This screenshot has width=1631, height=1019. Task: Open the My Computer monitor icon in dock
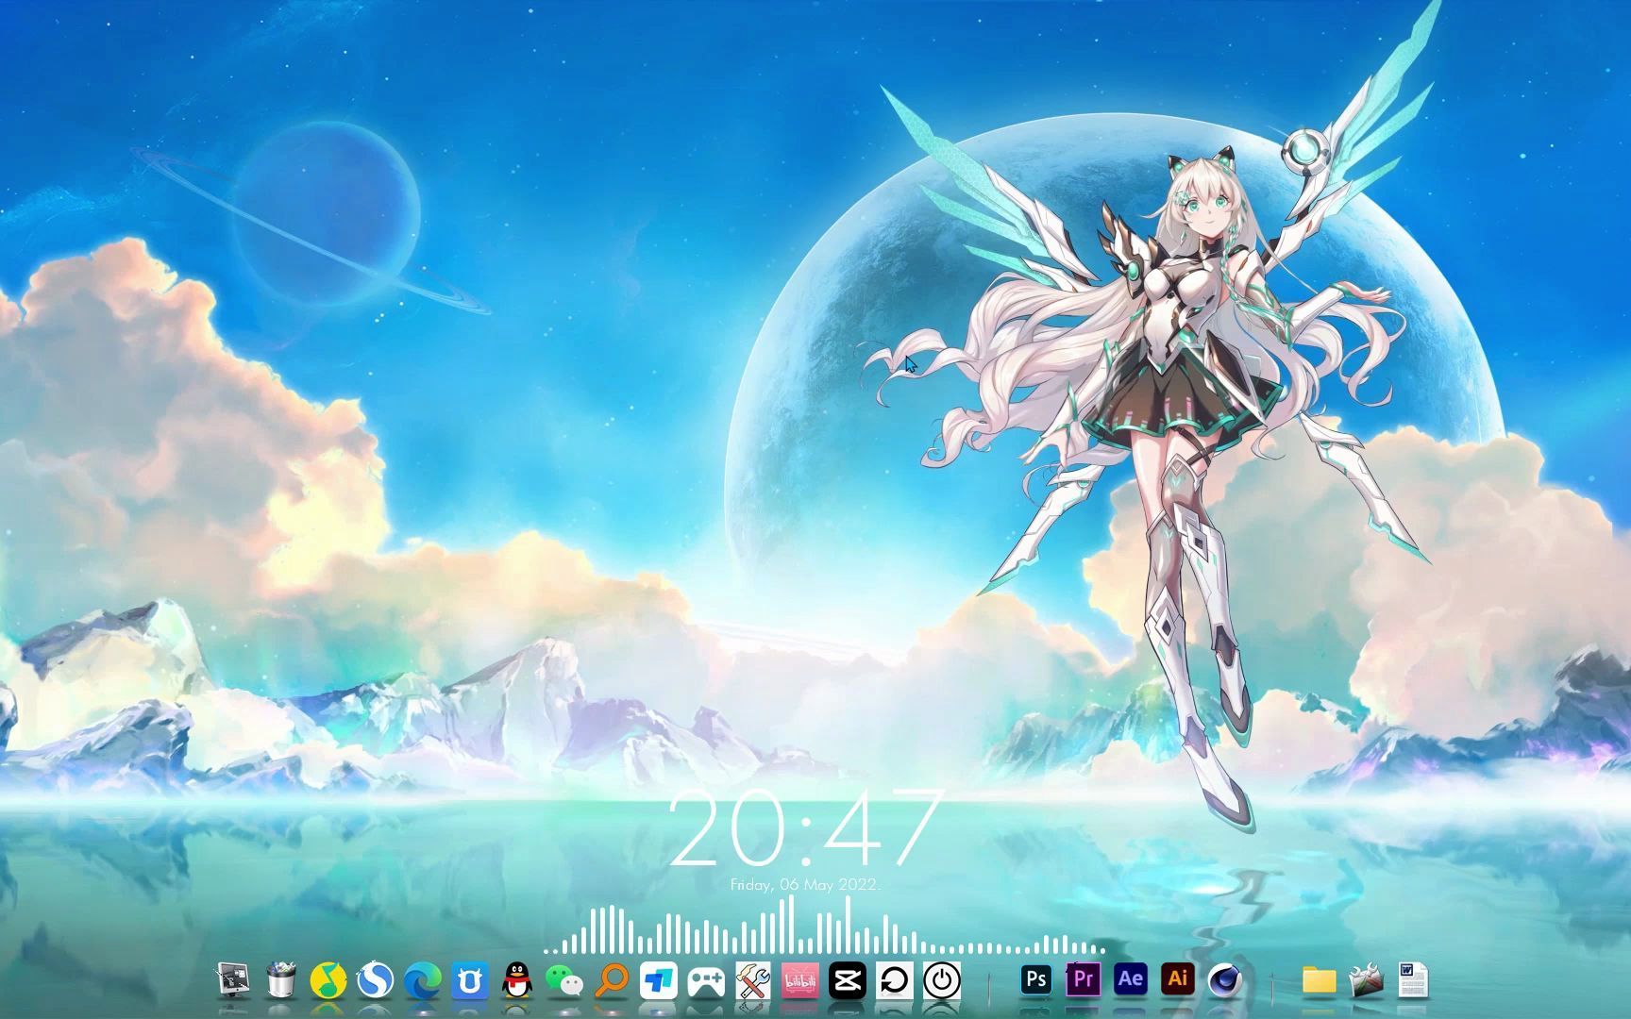233,981
